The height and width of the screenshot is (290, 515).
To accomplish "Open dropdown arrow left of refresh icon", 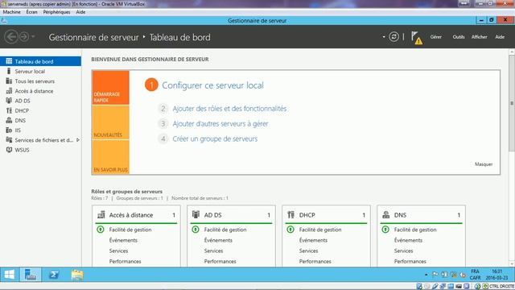I will coord(384,37).
